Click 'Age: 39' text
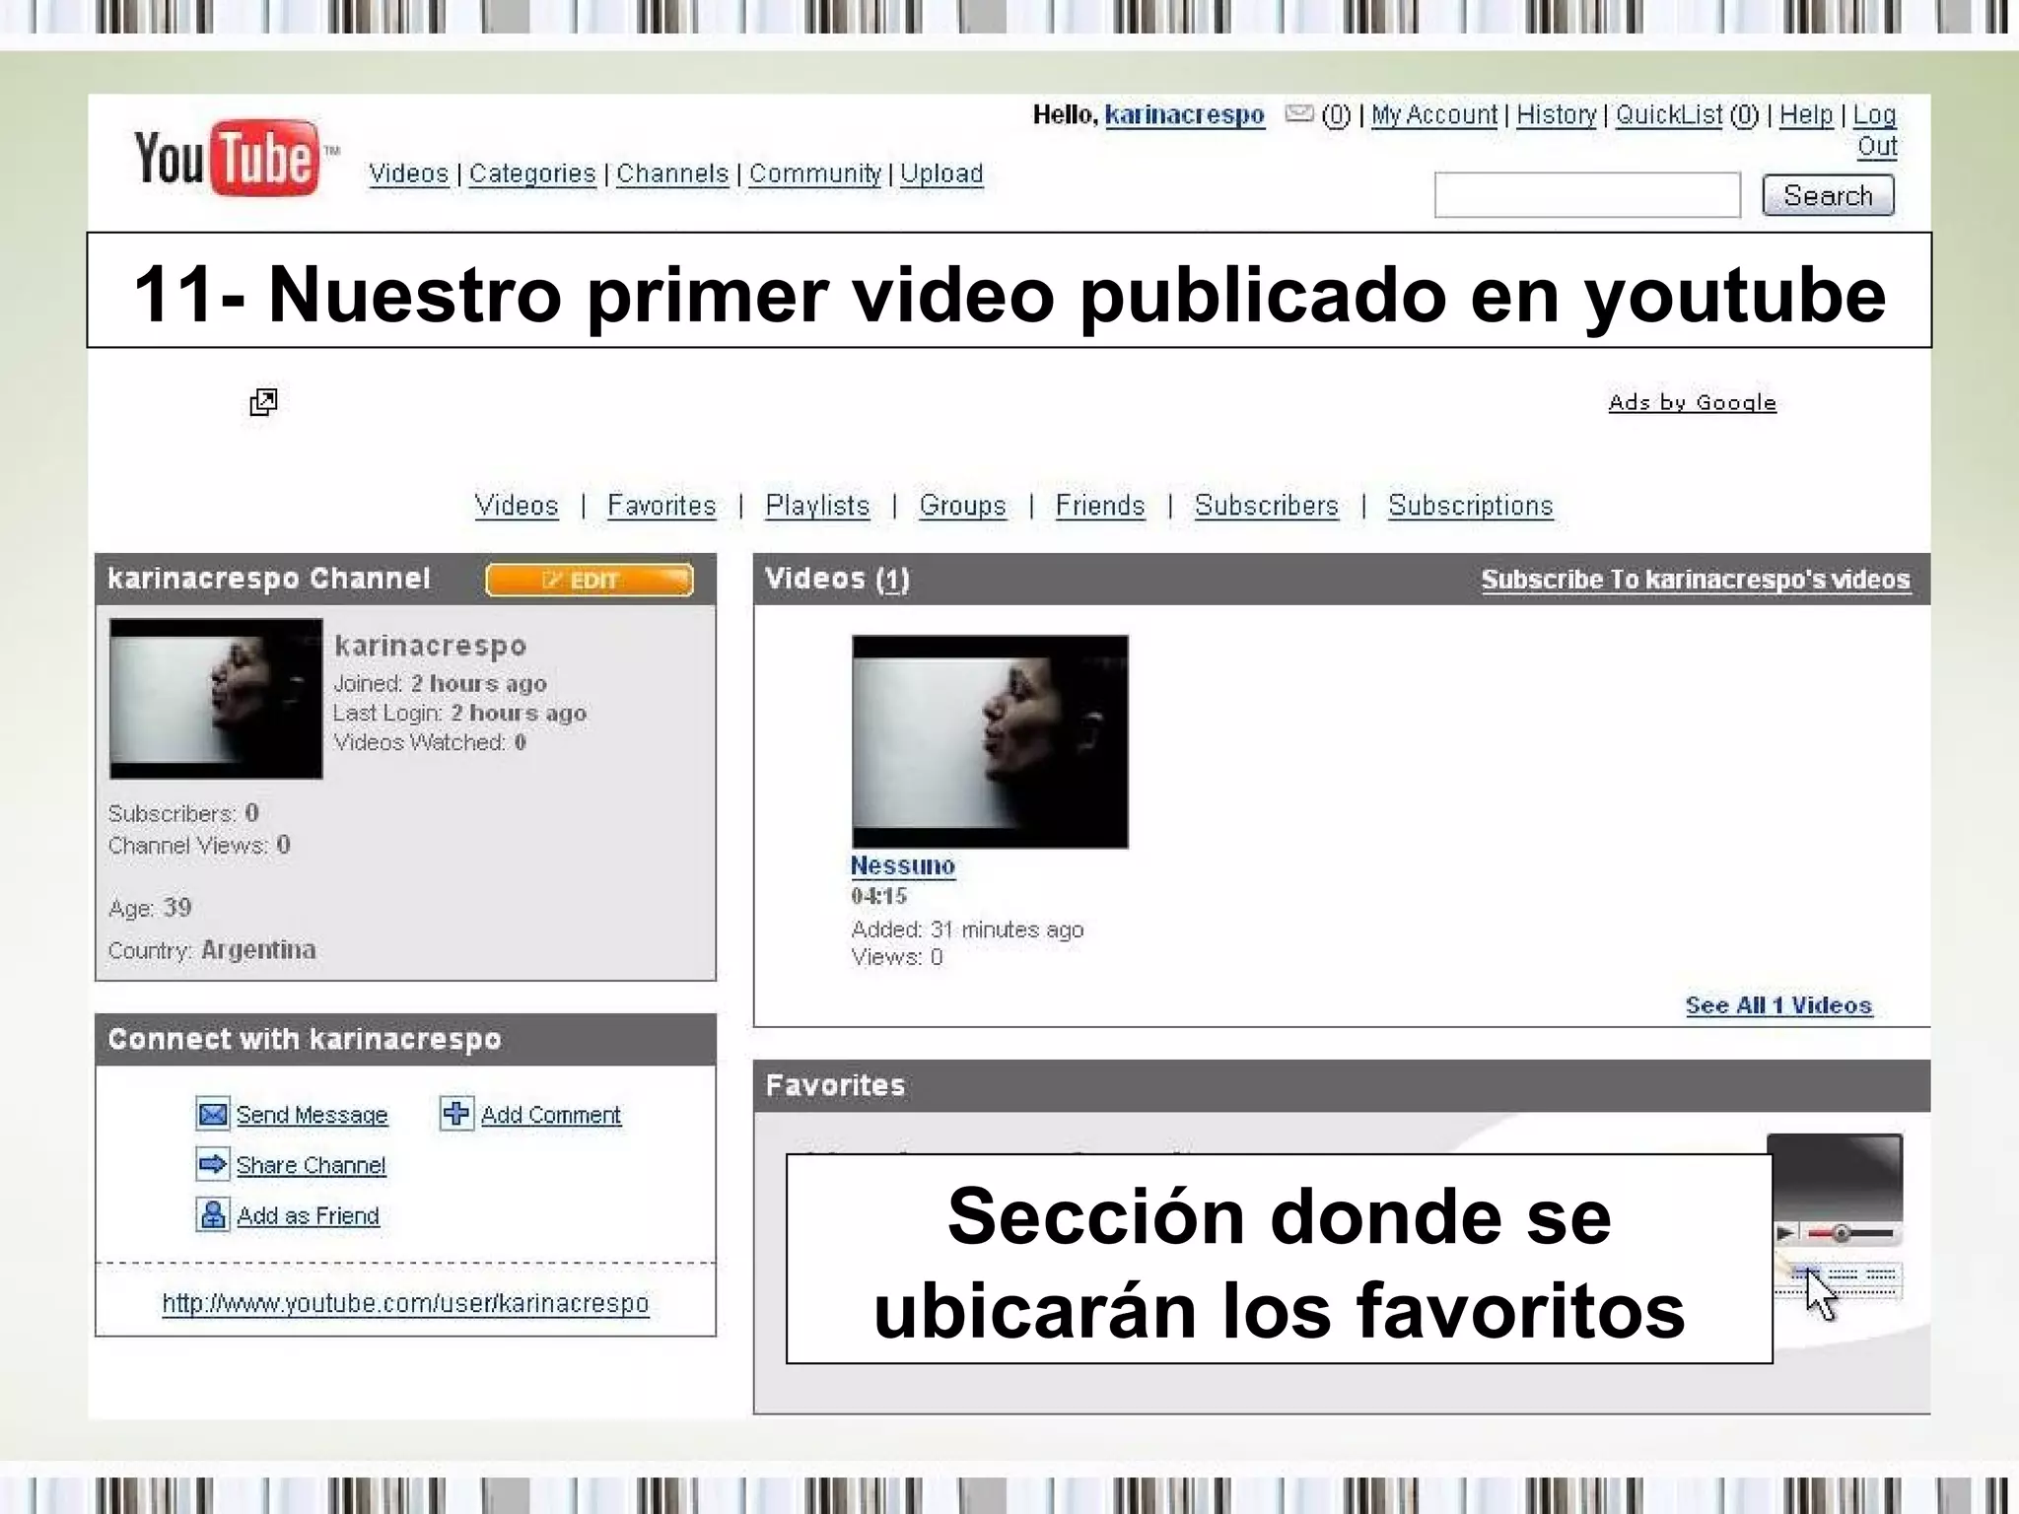Viewport: 2019px width, 1514px height. click(150, 908)
